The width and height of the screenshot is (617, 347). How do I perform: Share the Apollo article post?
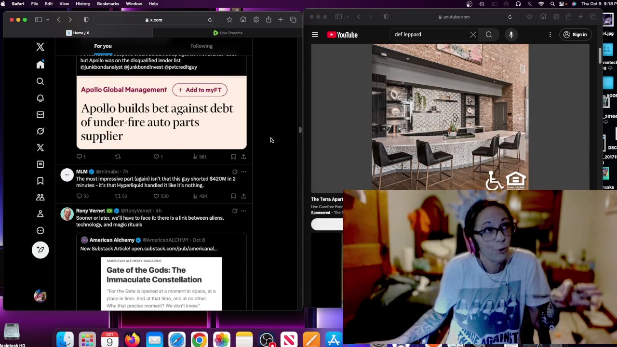tap(243, 157)
